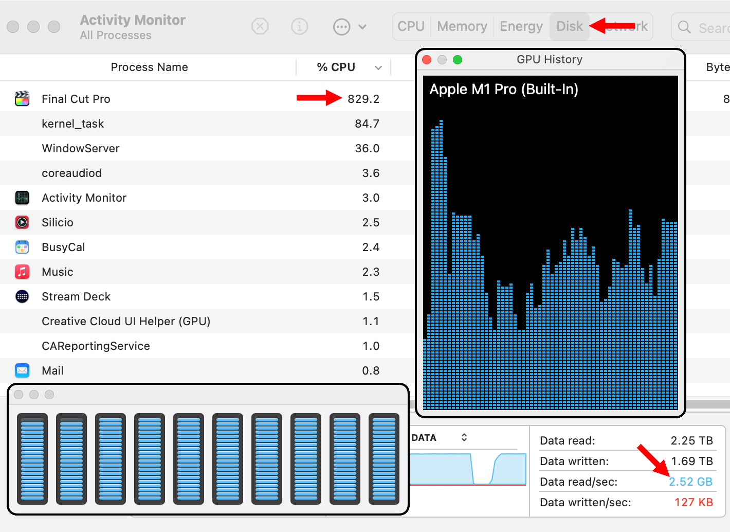Click the Stream Deck icon

pos(22,296)
